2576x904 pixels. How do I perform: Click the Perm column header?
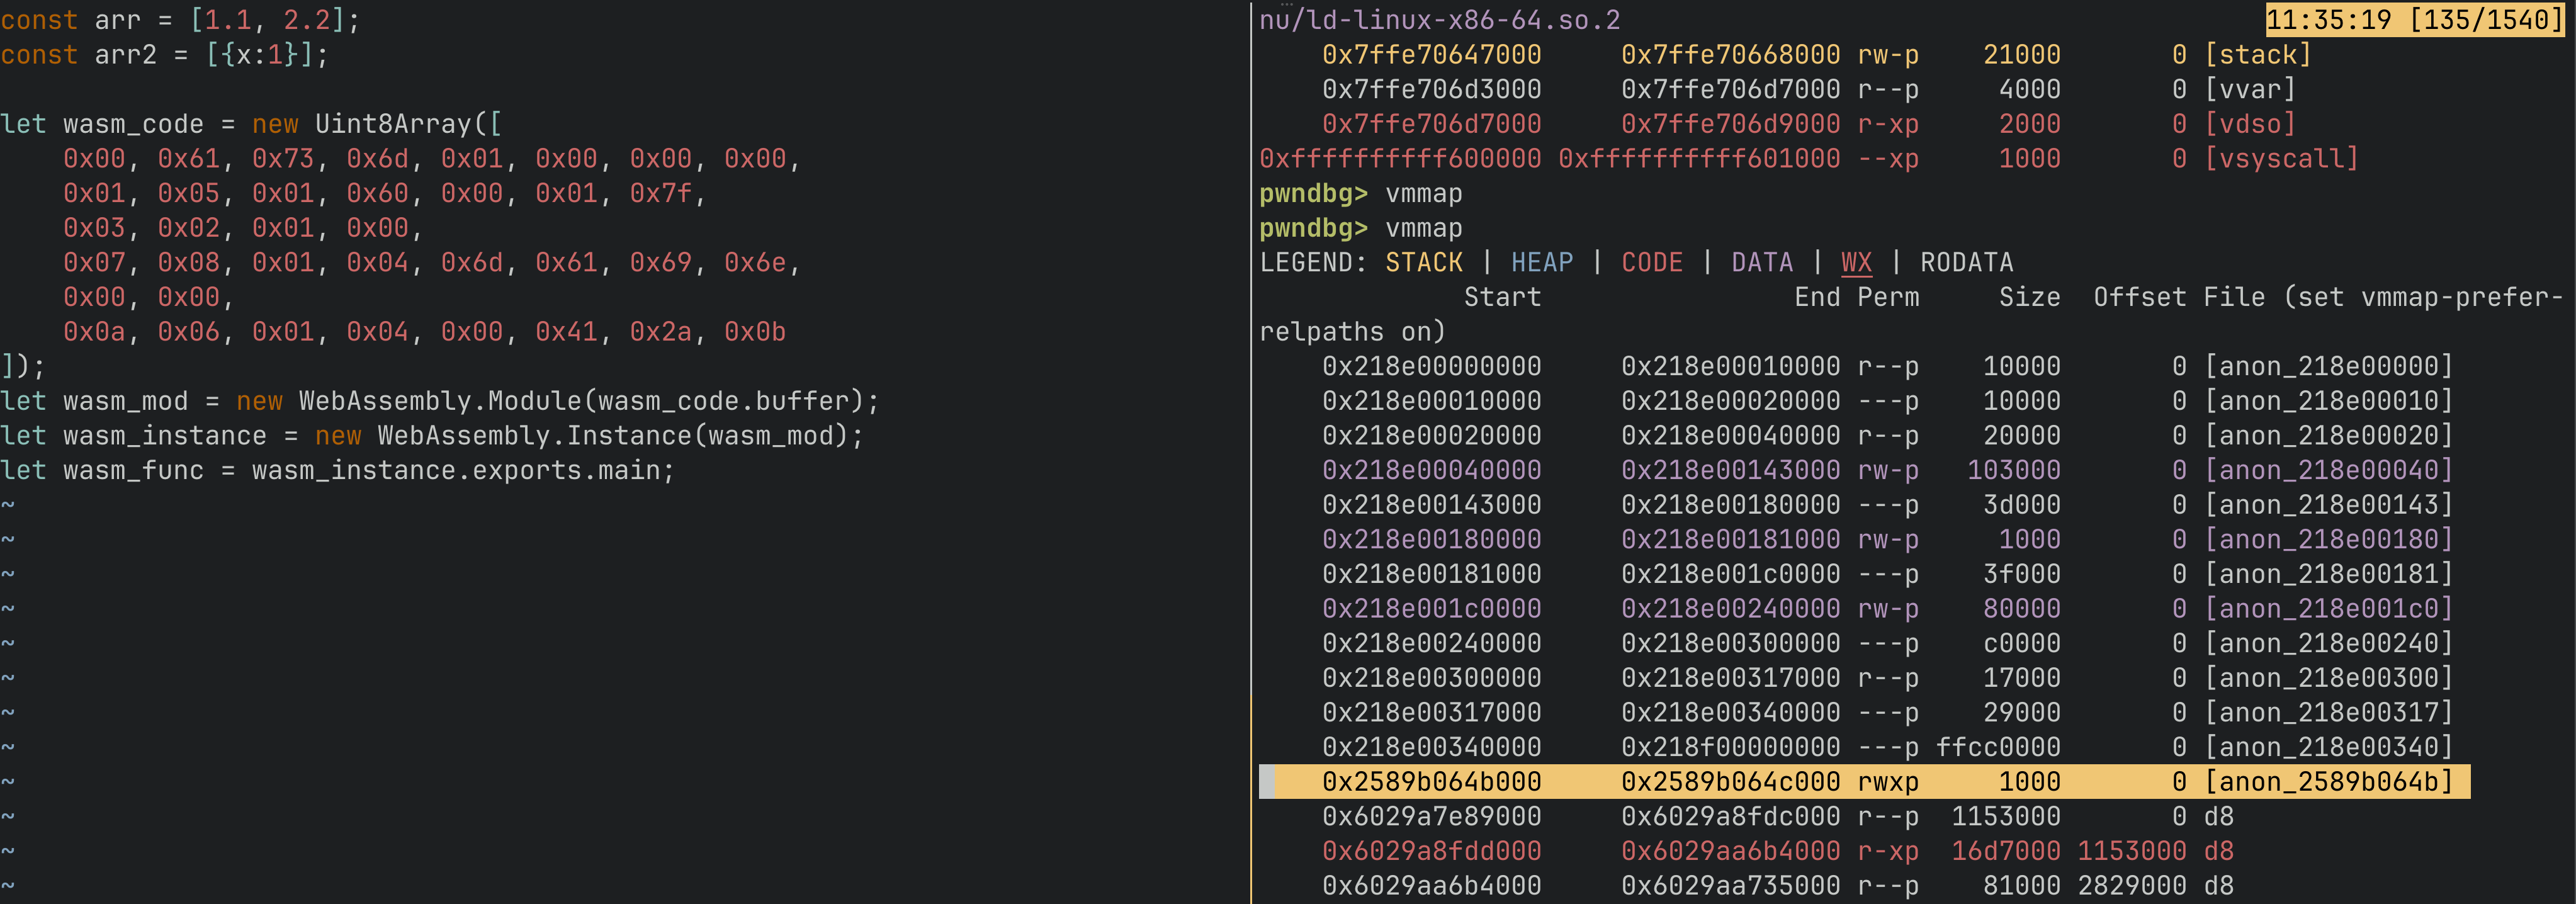[x=1887, y=297]
